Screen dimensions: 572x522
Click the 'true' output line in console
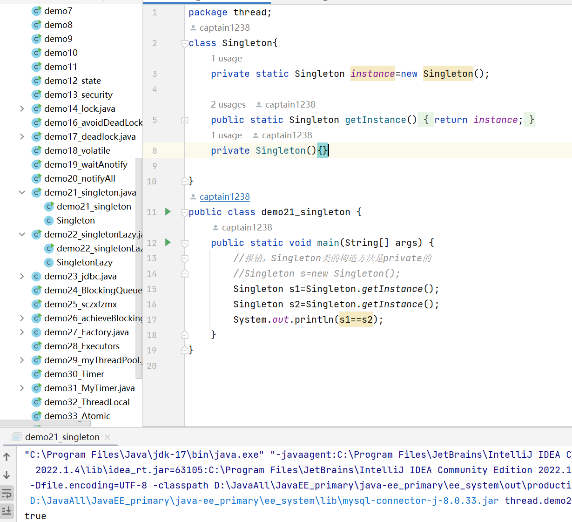[x=35, y=516]
